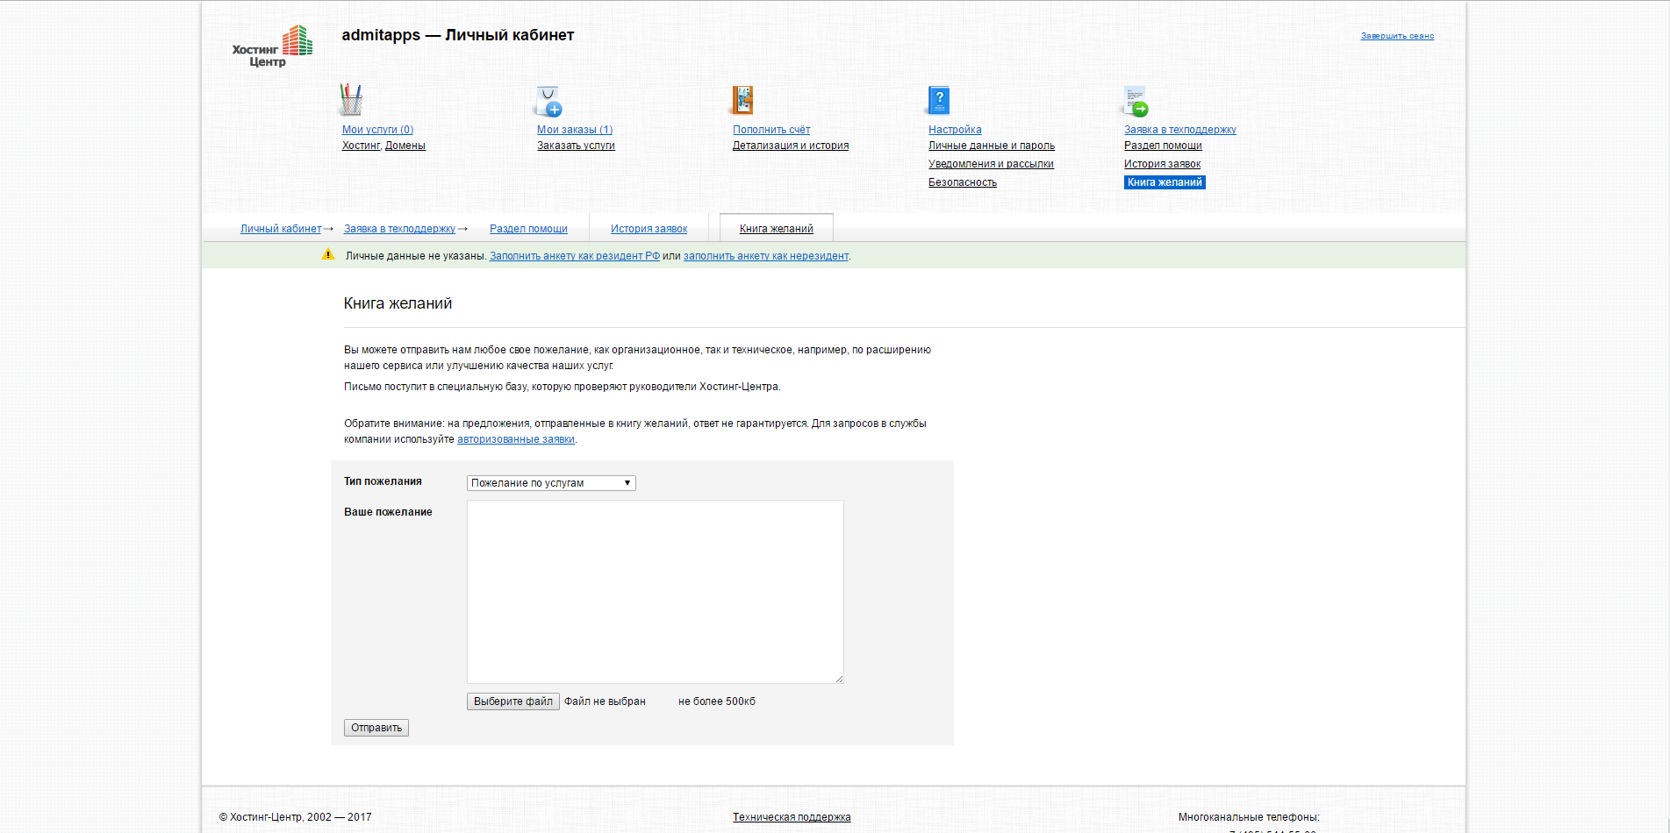Click the Домены link under Мои услуги
Screen dimensions: 1670x833
(x=405, y=146)
